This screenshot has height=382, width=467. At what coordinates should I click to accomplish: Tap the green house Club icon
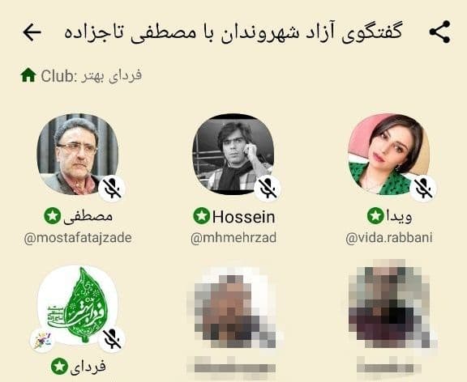pyautogui.click(x=28, y=75)
